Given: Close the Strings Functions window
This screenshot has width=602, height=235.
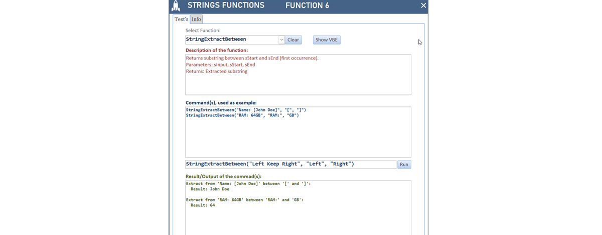Looking at the screenshot, I should coord(423,5).
